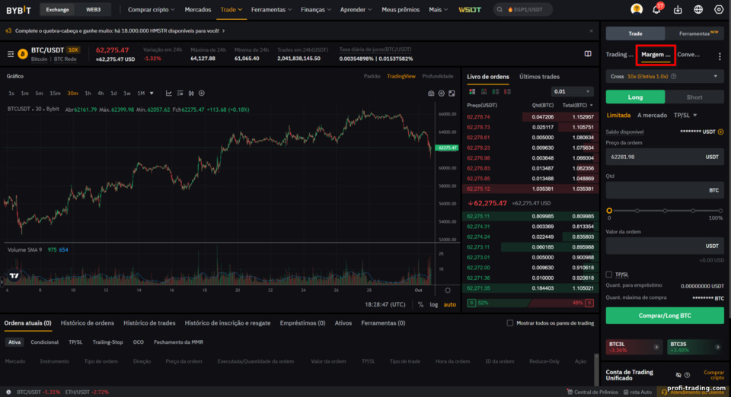The height and width of the screenshot is (397, 731).
Task: Expand the Mais menu
Action: coord(439,9)
